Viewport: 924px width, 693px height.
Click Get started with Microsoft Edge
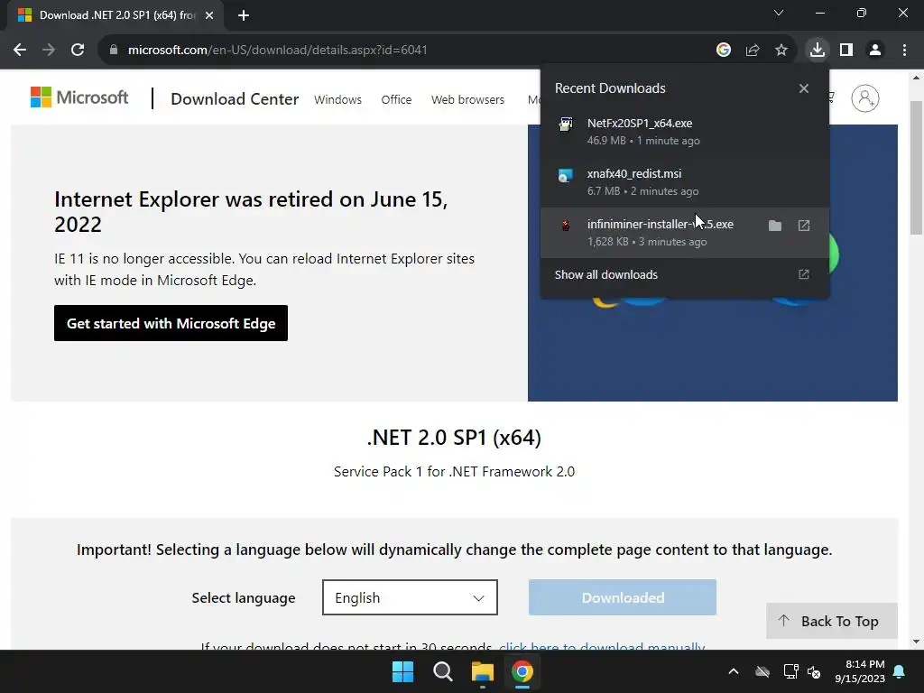(x=171, y=323)
